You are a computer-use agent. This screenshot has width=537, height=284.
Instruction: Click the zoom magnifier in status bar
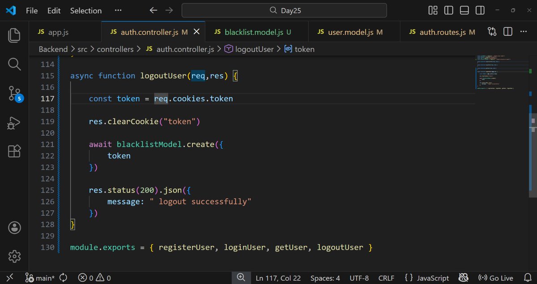click(x=241, y=278)
